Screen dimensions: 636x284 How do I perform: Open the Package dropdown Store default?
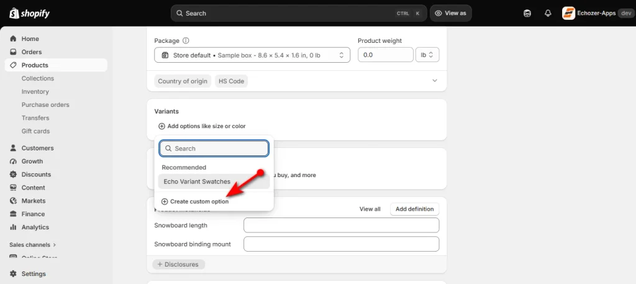[x=252, y=55]
